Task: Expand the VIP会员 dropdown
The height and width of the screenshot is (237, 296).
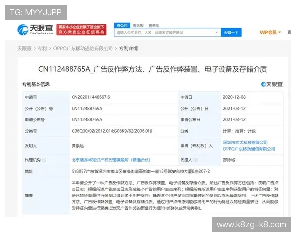Action: click(x=270, y=32)
